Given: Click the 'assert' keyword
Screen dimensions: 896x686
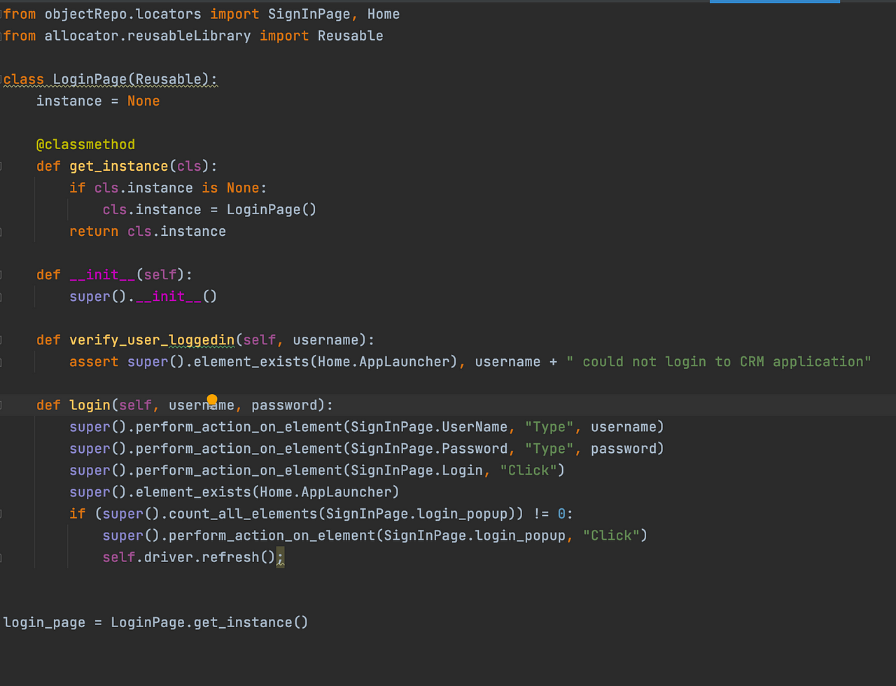Looking at the screenshot, I should click(94, 361).
